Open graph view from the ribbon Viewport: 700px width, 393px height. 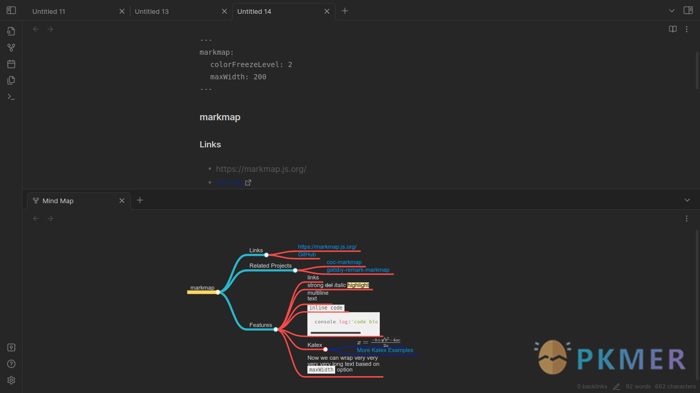[11, 48]
